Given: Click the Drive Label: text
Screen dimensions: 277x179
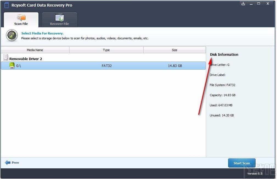Looking at the screenshot, I should click(217, 75).
